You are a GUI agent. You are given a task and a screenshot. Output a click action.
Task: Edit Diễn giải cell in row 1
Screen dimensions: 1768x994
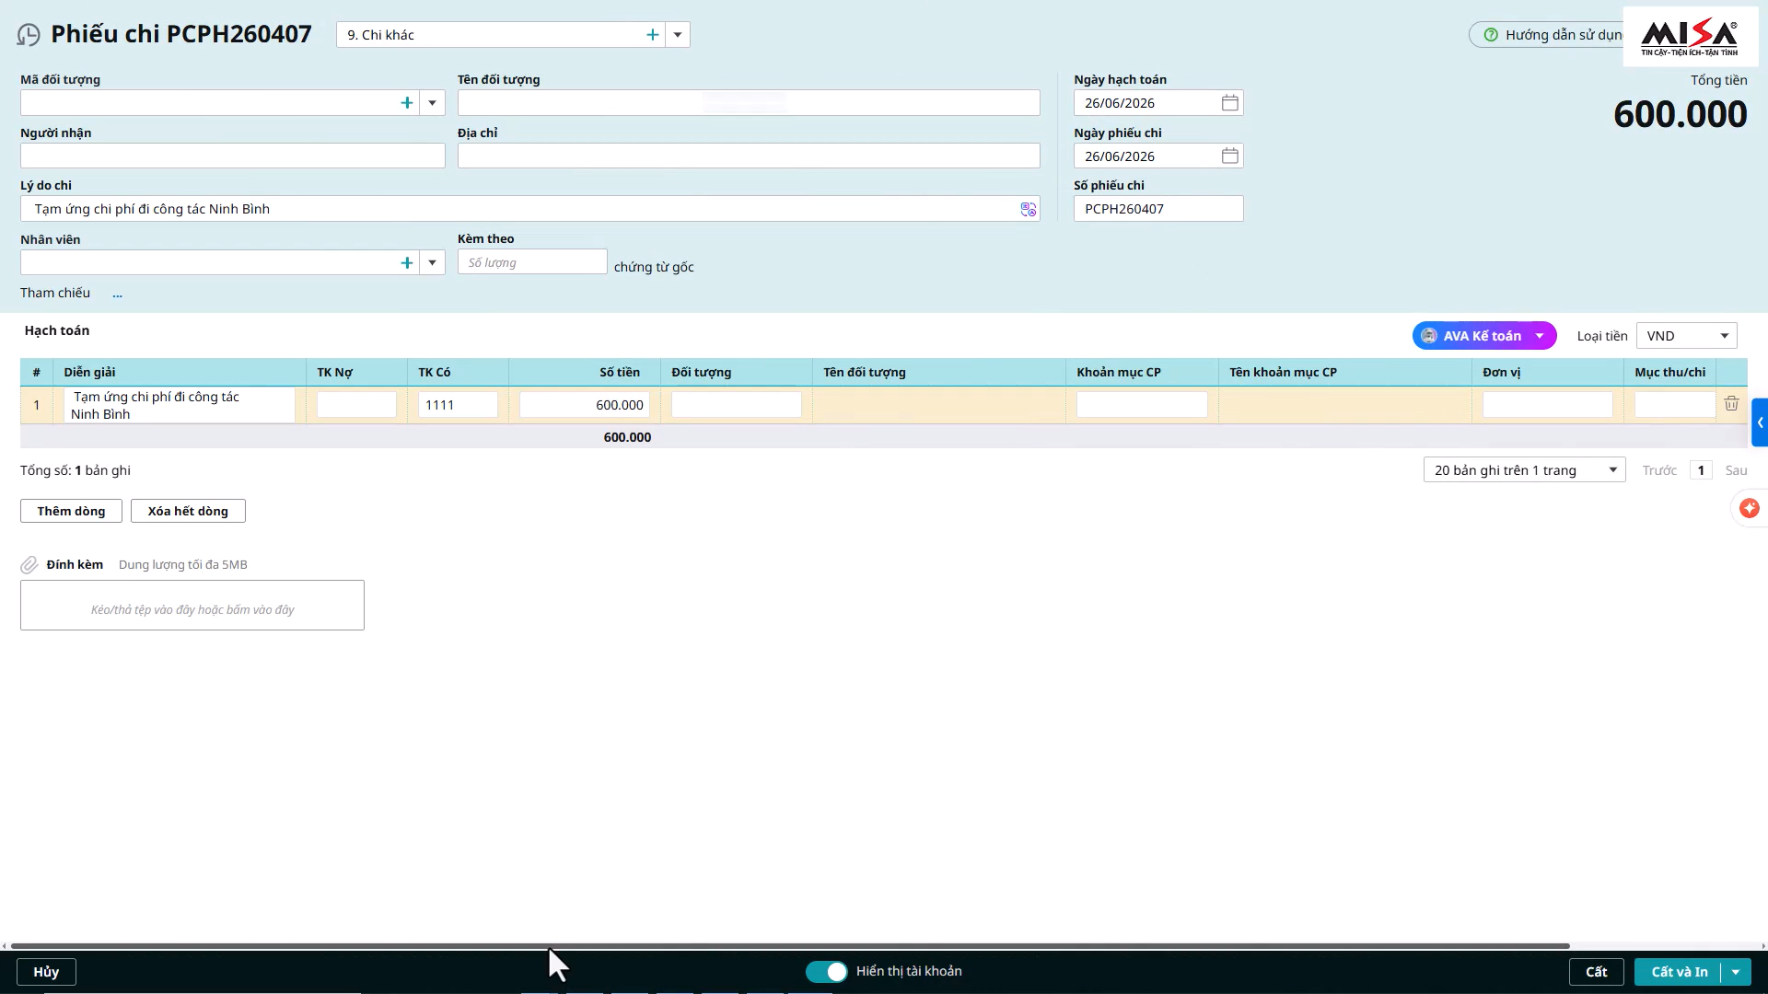[x=179, y=405]
